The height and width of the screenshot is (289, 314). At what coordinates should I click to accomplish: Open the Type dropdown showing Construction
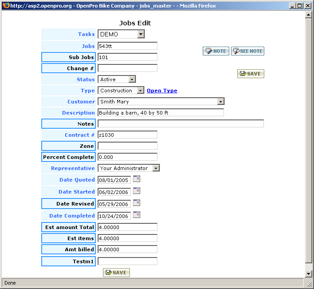pyautogui.click(x=140, y=91)
